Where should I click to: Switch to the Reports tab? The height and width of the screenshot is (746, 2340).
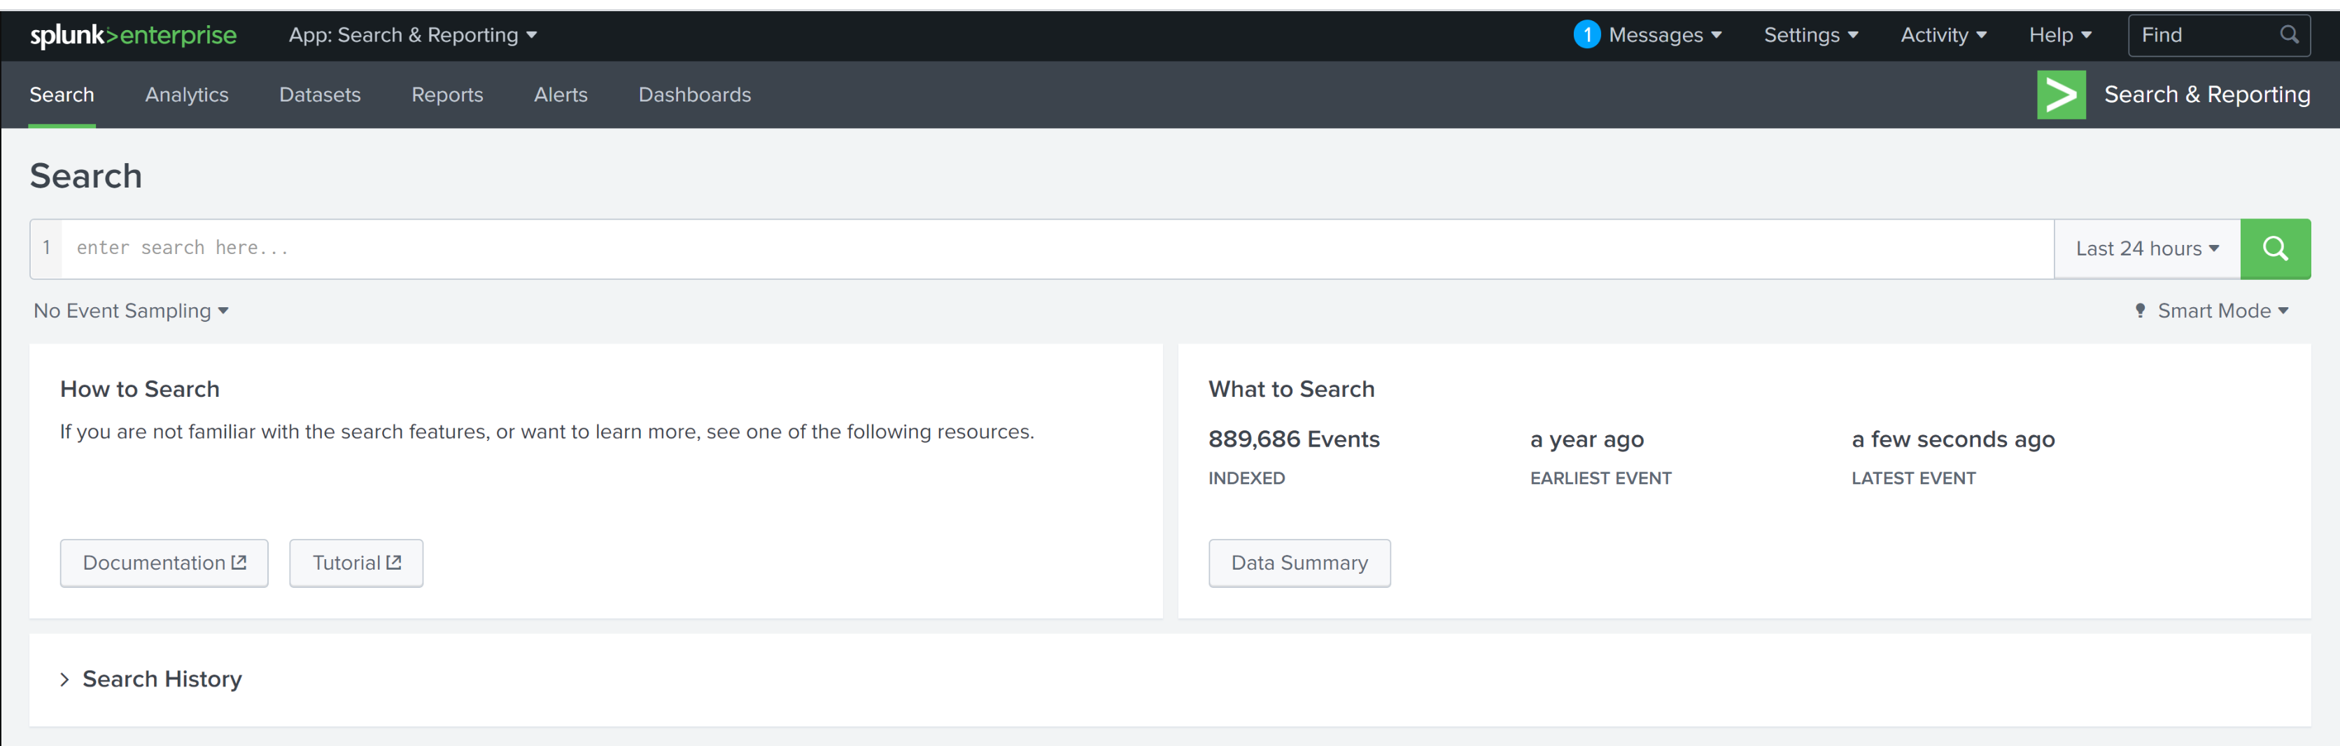(x=447, y=94)
